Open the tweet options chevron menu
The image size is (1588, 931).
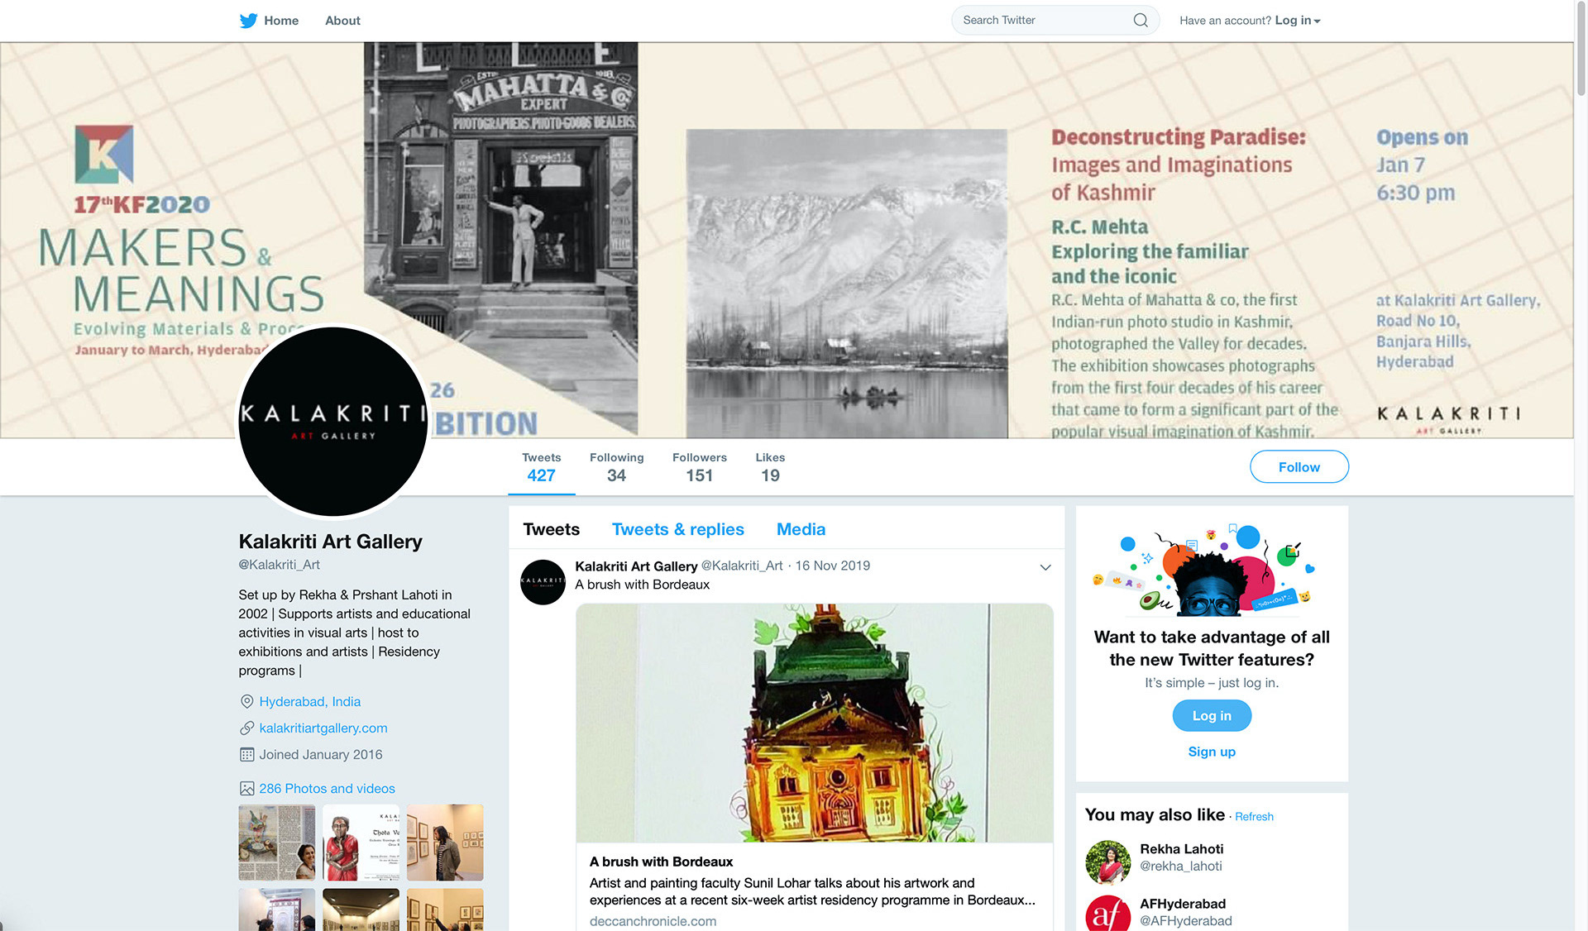click(x=1045, y=567)
